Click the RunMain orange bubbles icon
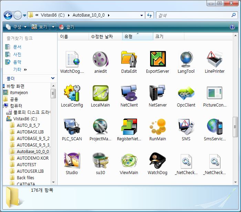This screenshot has width=241, height=212. click(158, 127)
